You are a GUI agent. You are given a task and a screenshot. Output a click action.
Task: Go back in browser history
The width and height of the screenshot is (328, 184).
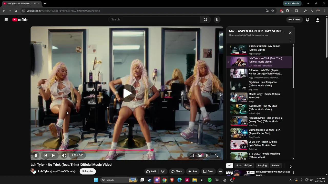4,11
